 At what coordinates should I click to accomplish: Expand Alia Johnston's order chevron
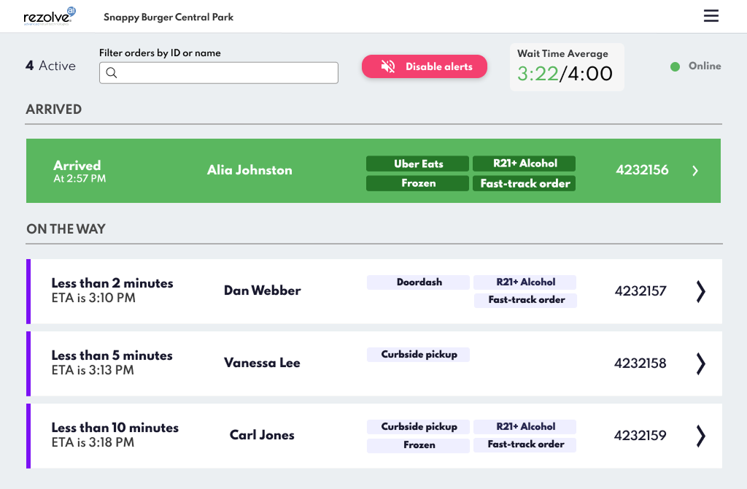(x=695, y=171)
